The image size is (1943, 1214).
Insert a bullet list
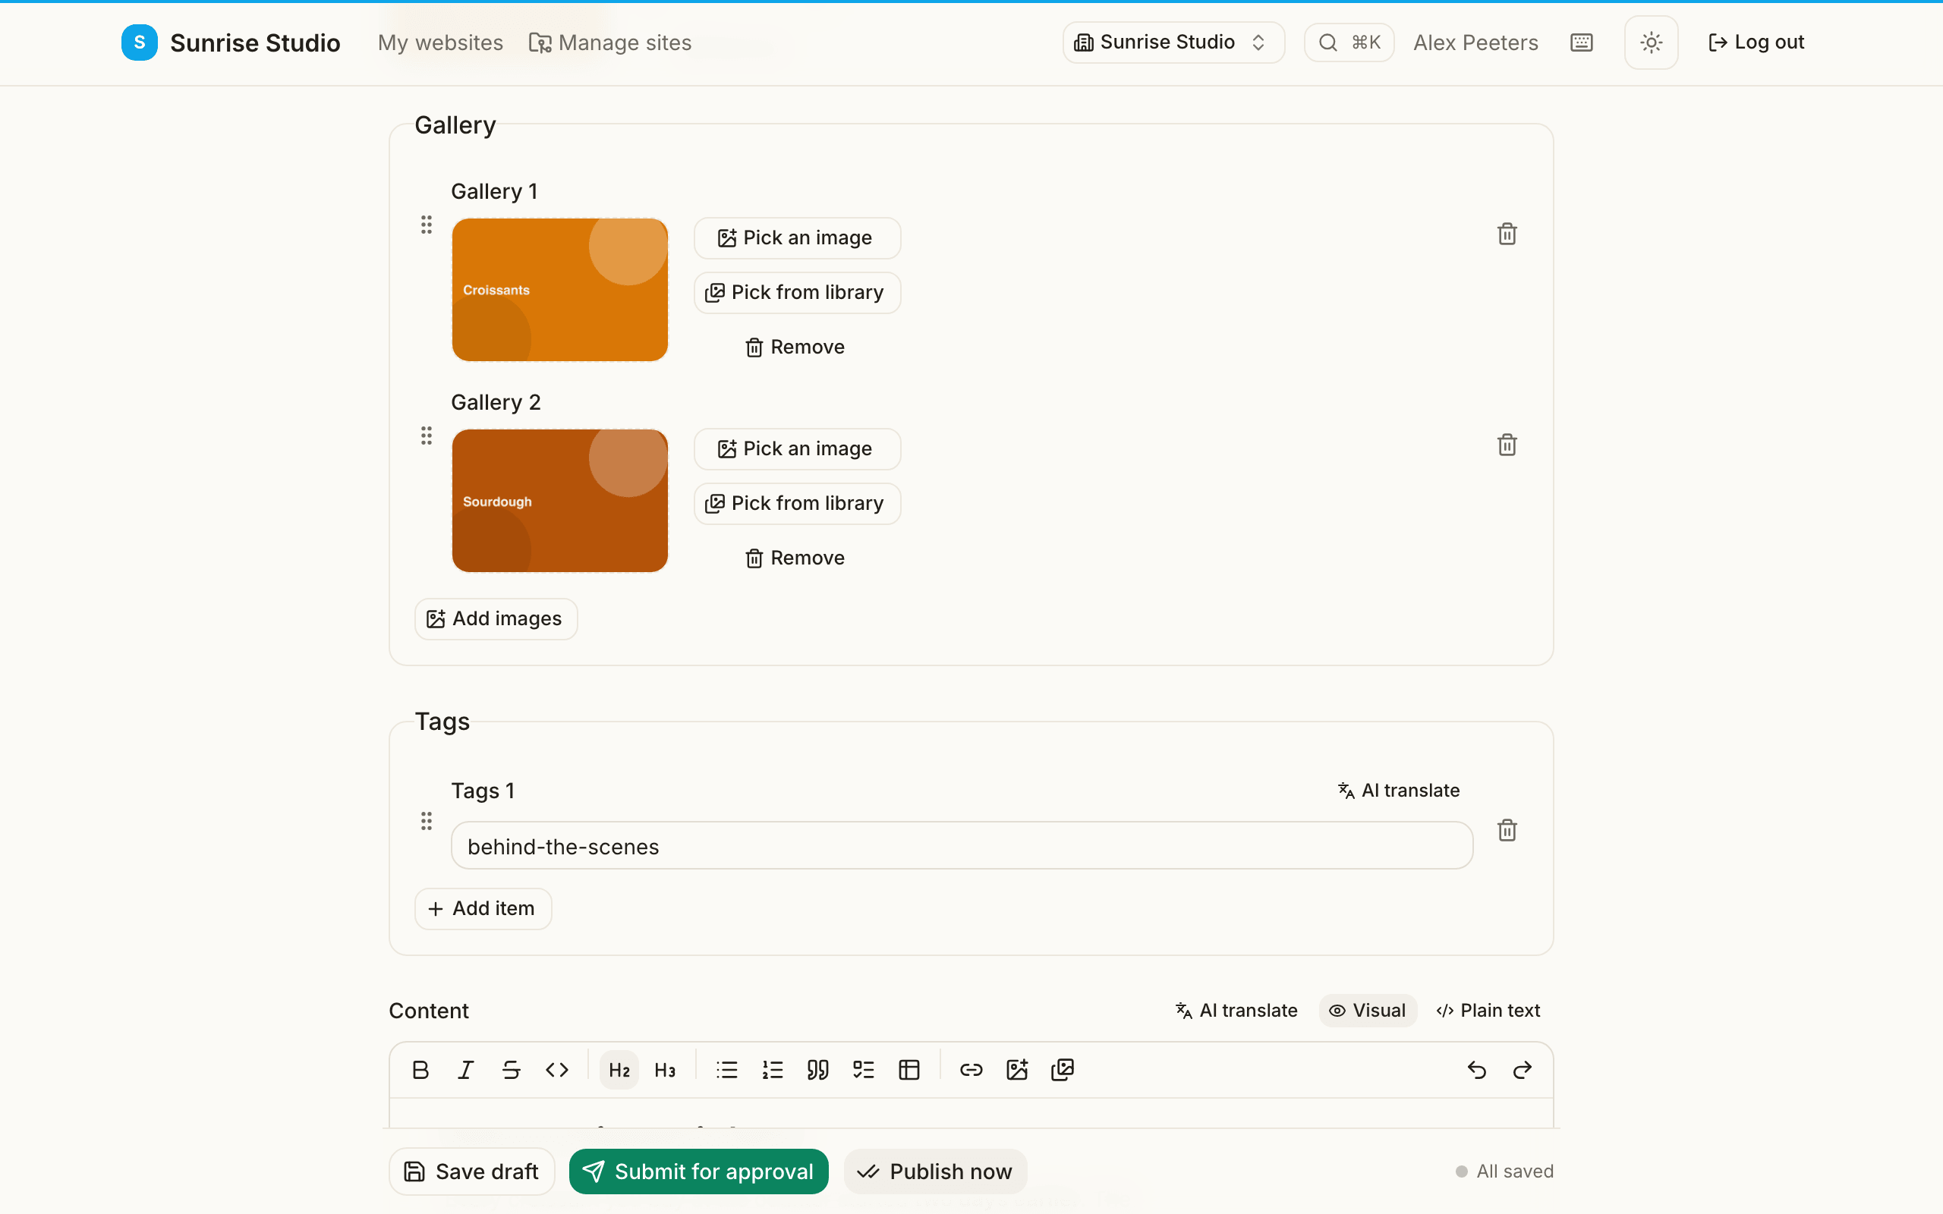pos(726,1070)
